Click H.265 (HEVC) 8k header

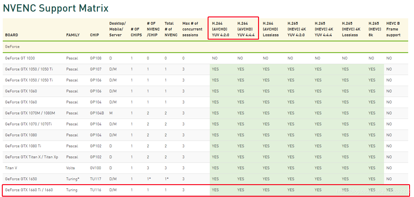[375, 29]
